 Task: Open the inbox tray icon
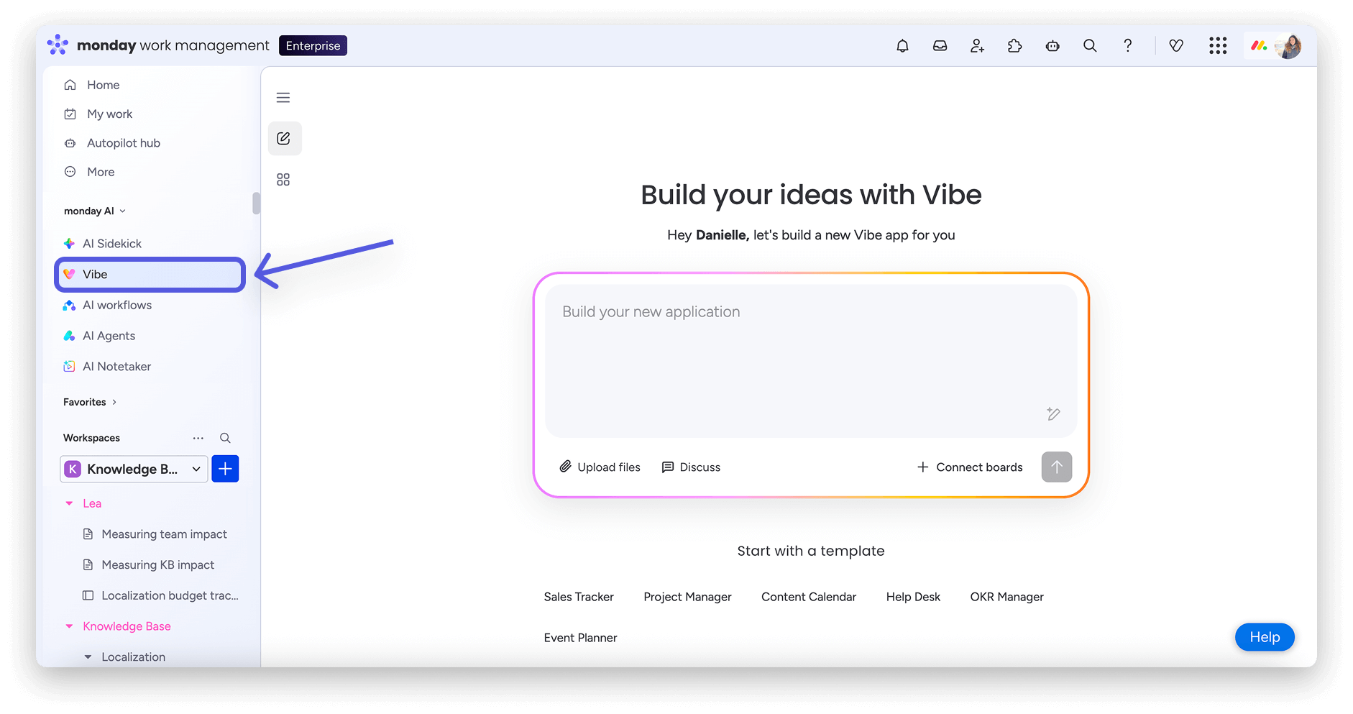pyautogui.click(x=940, y=46)
